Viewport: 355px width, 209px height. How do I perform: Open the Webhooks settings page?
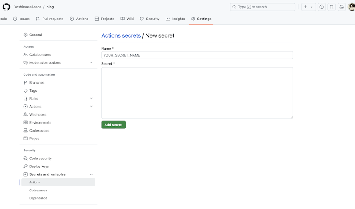[38, 115]
